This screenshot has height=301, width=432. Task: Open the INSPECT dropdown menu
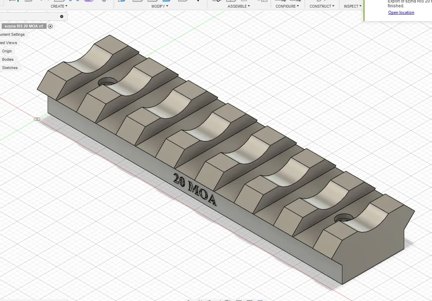pos(353,6)
